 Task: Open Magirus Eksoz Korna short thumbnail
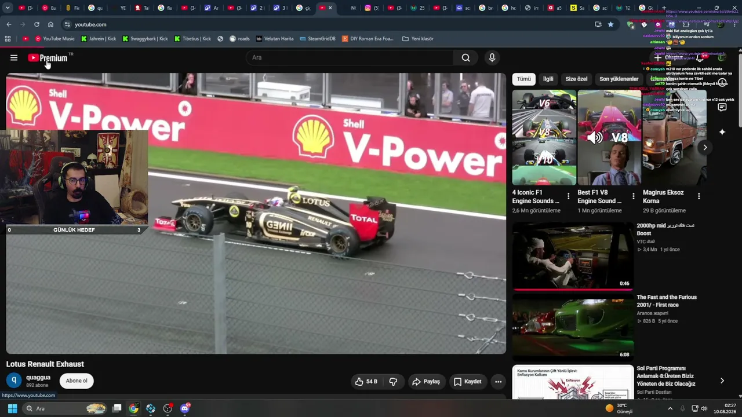pyautogui.click(x=674, y=137)
